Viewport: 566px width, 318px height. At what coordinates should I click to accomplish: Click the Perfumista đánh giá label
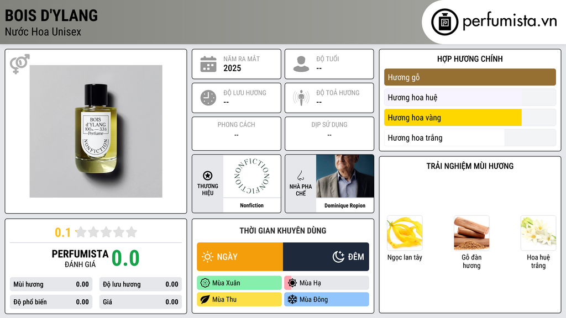point(80,258)
